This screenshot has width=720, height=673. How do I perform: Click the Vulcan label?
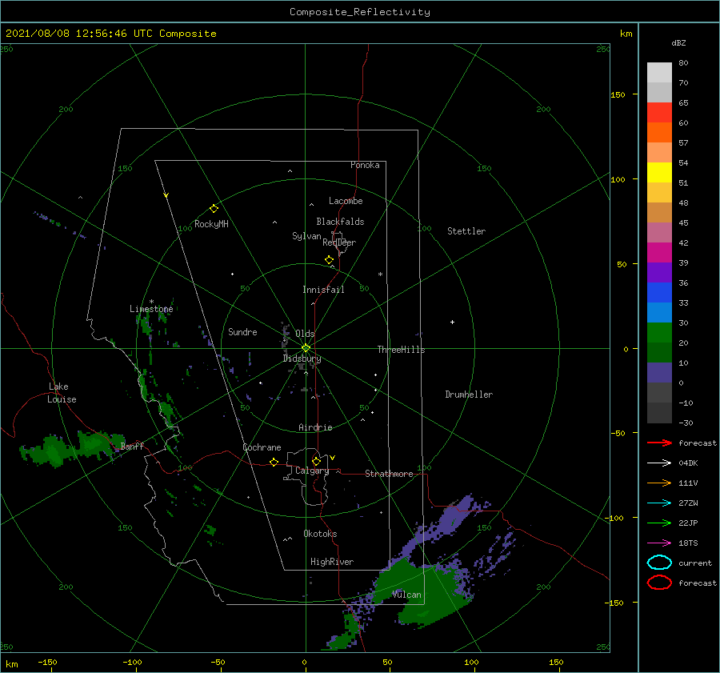point(406,595)
